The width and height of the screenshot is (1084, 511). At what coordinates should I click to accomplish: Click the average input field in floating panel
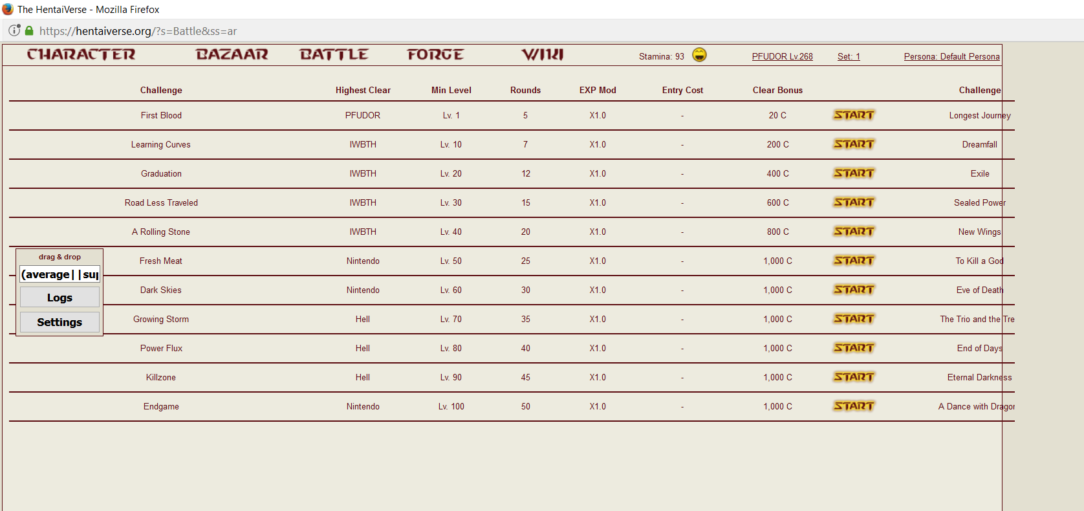coord(60,274)
